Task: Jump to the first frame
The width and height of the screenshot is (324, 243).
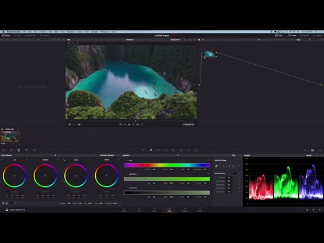Action: pos(120,124)
